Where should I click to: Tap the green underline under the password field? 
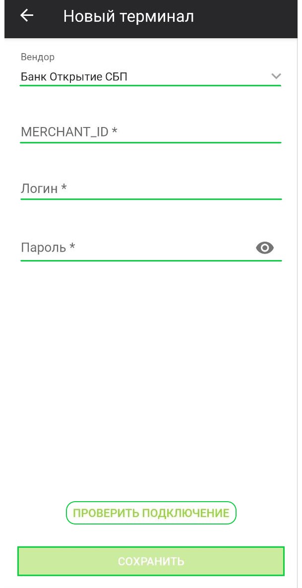pyautogui.click(x=150, y=260)
